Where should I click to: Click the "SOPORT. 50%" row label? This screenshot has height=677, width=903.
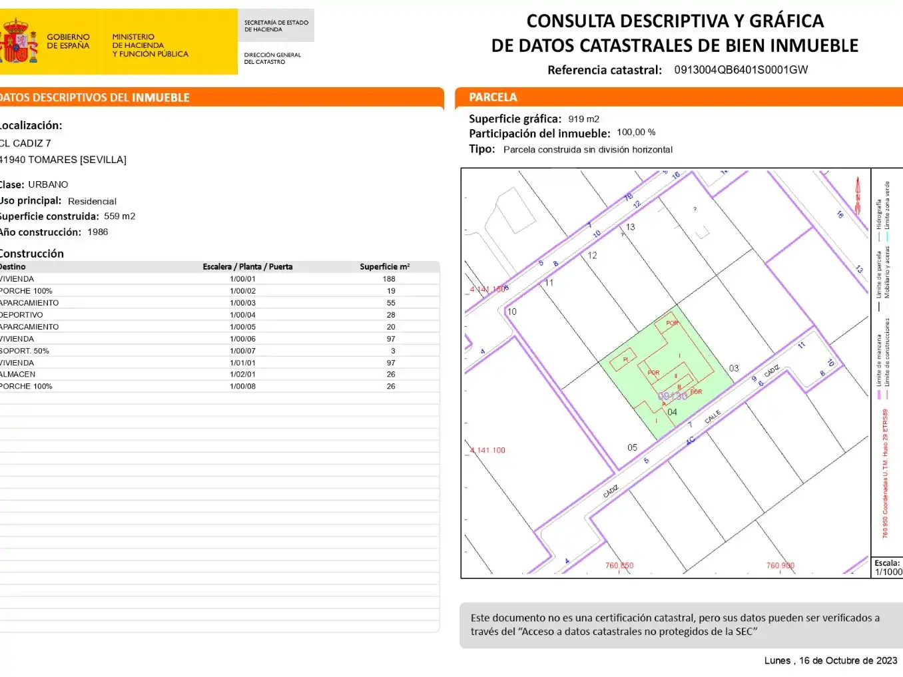pos(25,351)
